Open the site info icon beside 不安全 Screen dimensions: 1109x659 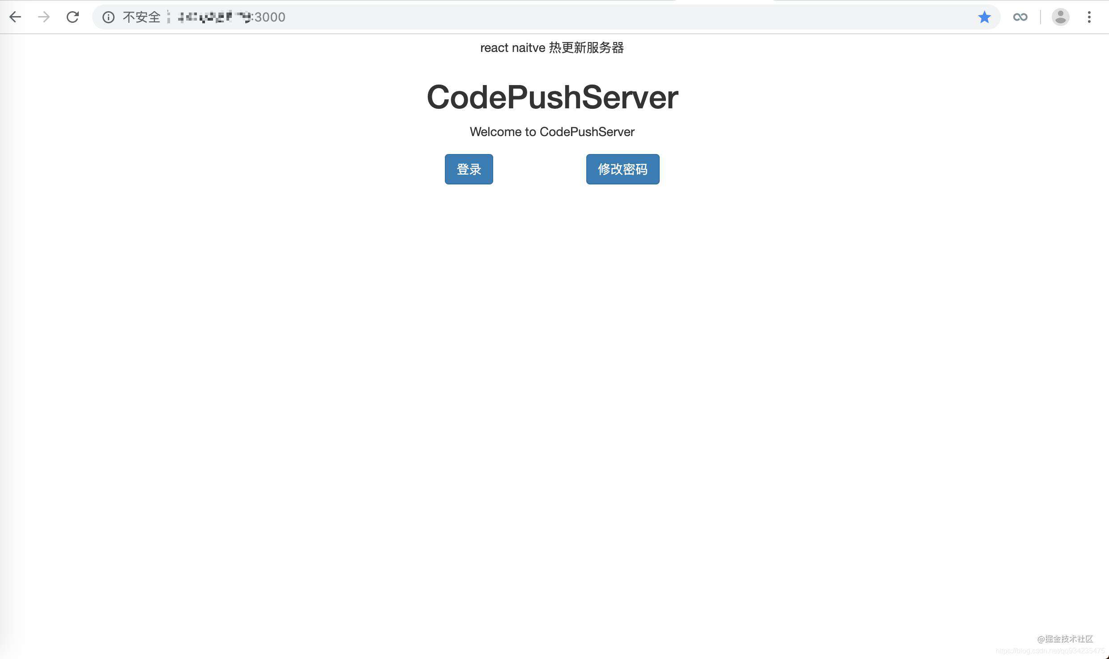[x=108, y=17]
